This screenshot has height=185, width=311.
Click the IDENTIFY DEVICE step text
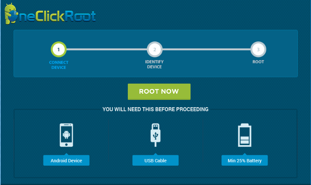coord(154,64)
